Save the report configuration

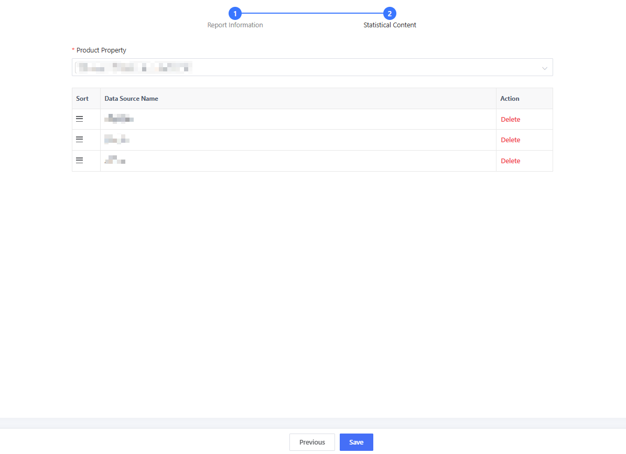pos(356,442)
